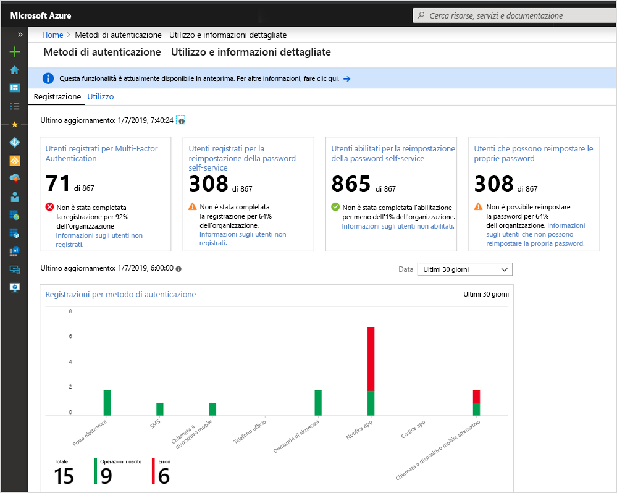Viewport: 617px width, 493px height.
Task: Open the grid with chart sidebar icon
Action: click(x=15, y=251)
